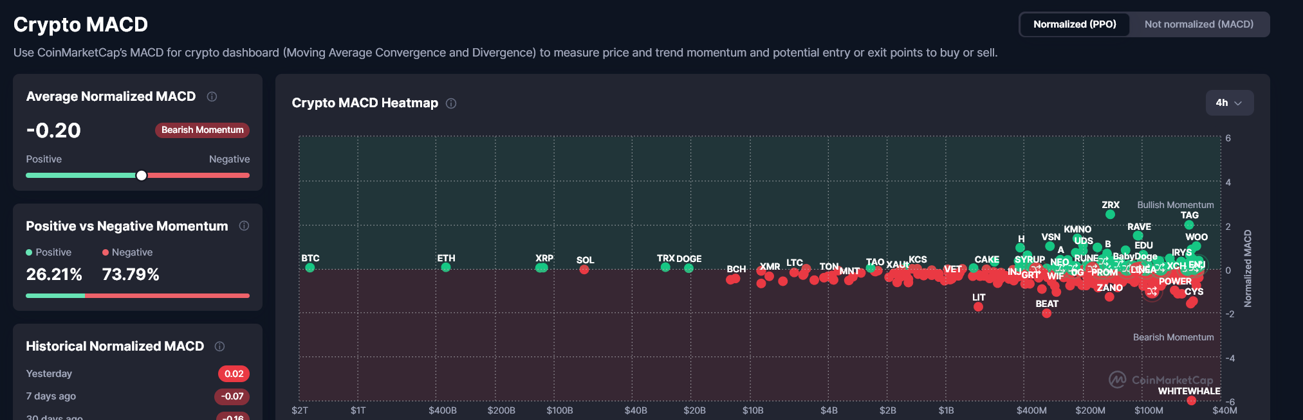Open info tooltip for Positive vs Negative Momentum
This screenshot has height=420, width=1303.
point(244,226)
